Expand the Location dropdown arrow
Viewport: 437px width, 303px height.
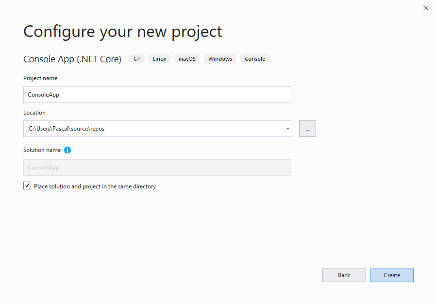point(287,129)
